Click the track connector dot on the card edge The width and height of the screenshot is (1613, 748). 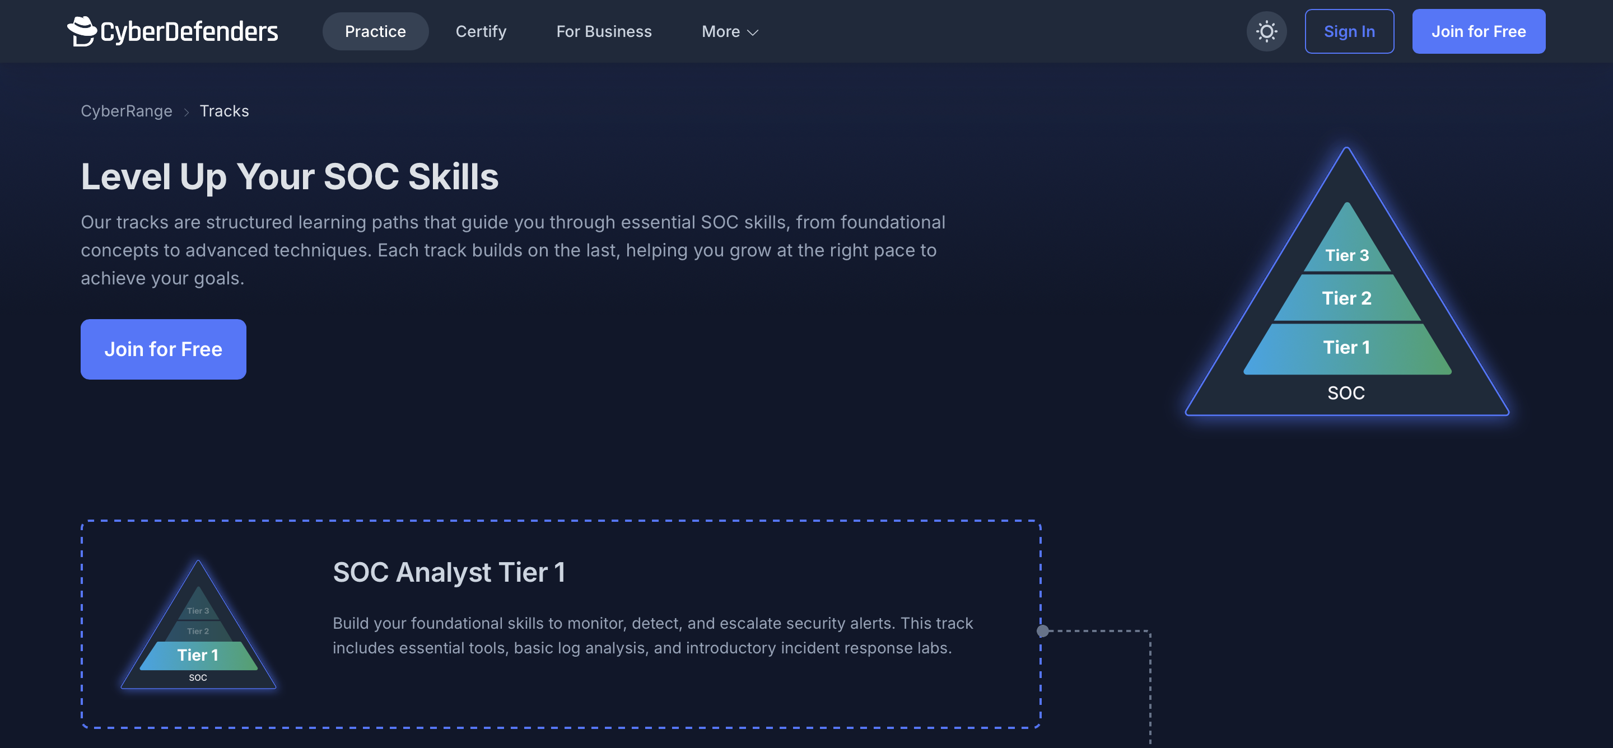1042,631
